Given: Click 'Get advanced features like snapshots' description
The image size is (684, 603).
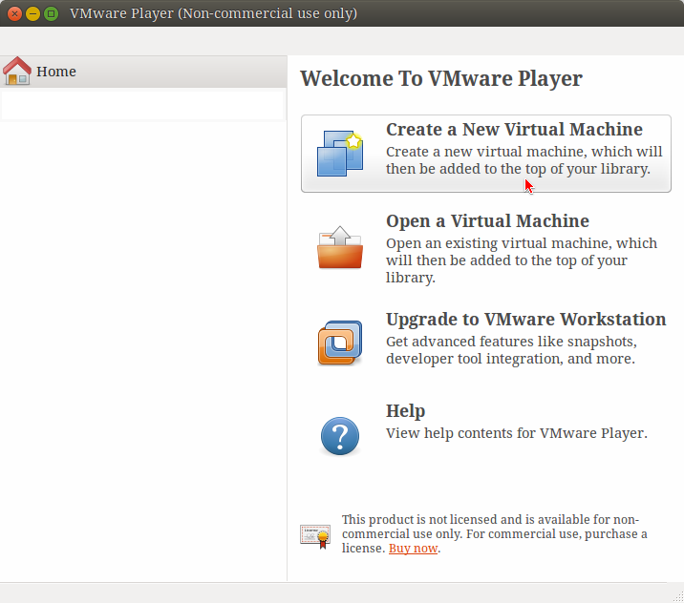Looking at the screenshot, I should click(x=511, y=350).
